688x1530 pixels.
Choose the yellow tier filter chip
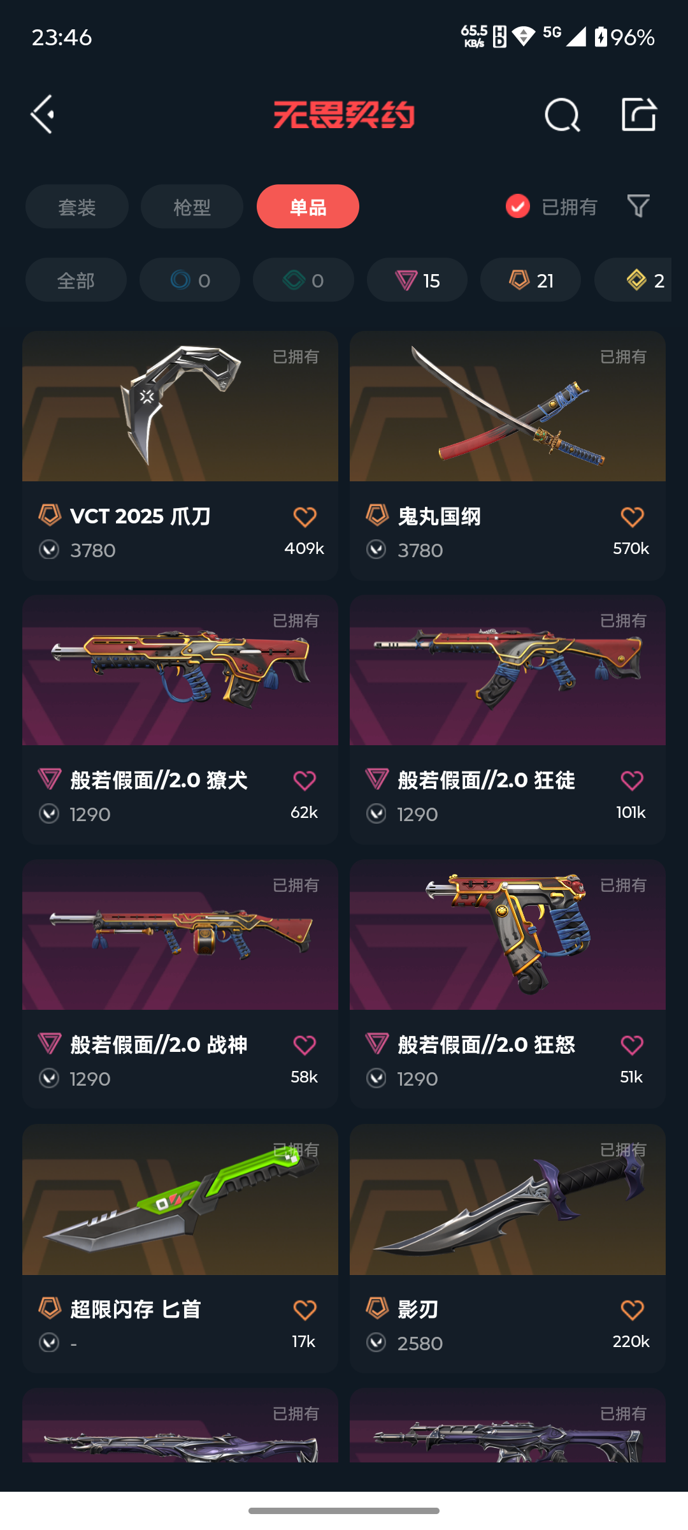click(633, 280)
